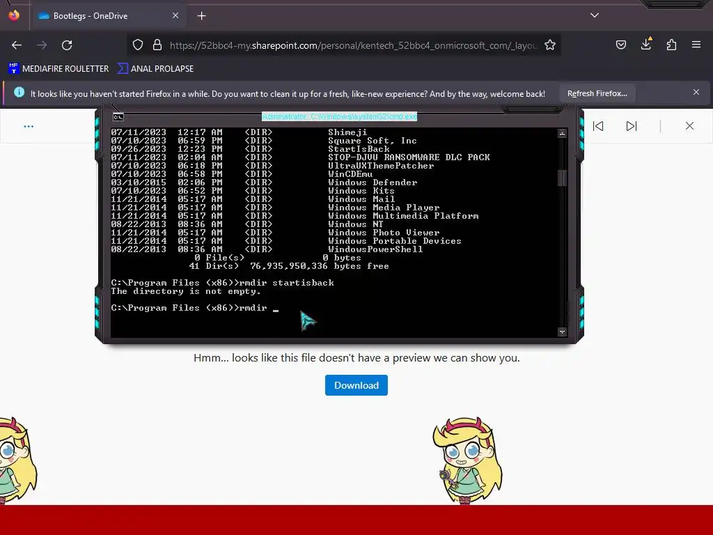The height and width of the screenshot is (535, 713).
Task: Open the cmd window system menu icon
Action: [118, 117]
